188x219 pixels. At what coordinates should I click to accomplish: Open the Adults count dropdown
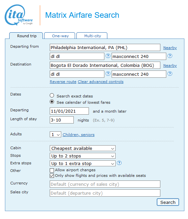pos(55,134)
